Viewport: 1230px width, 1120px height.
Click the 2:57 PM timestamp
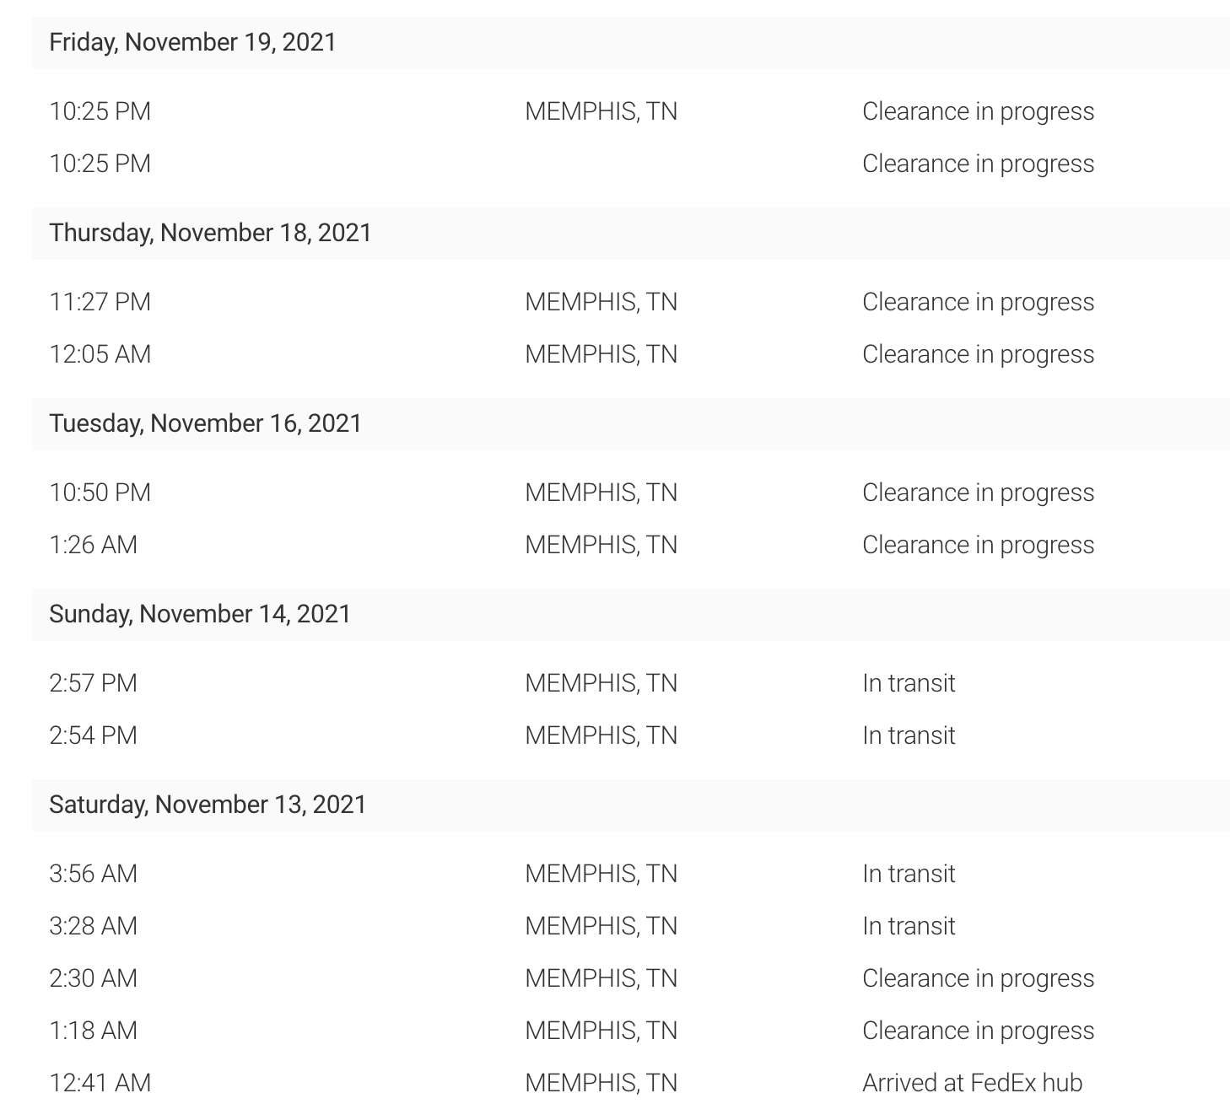[93, 683]
